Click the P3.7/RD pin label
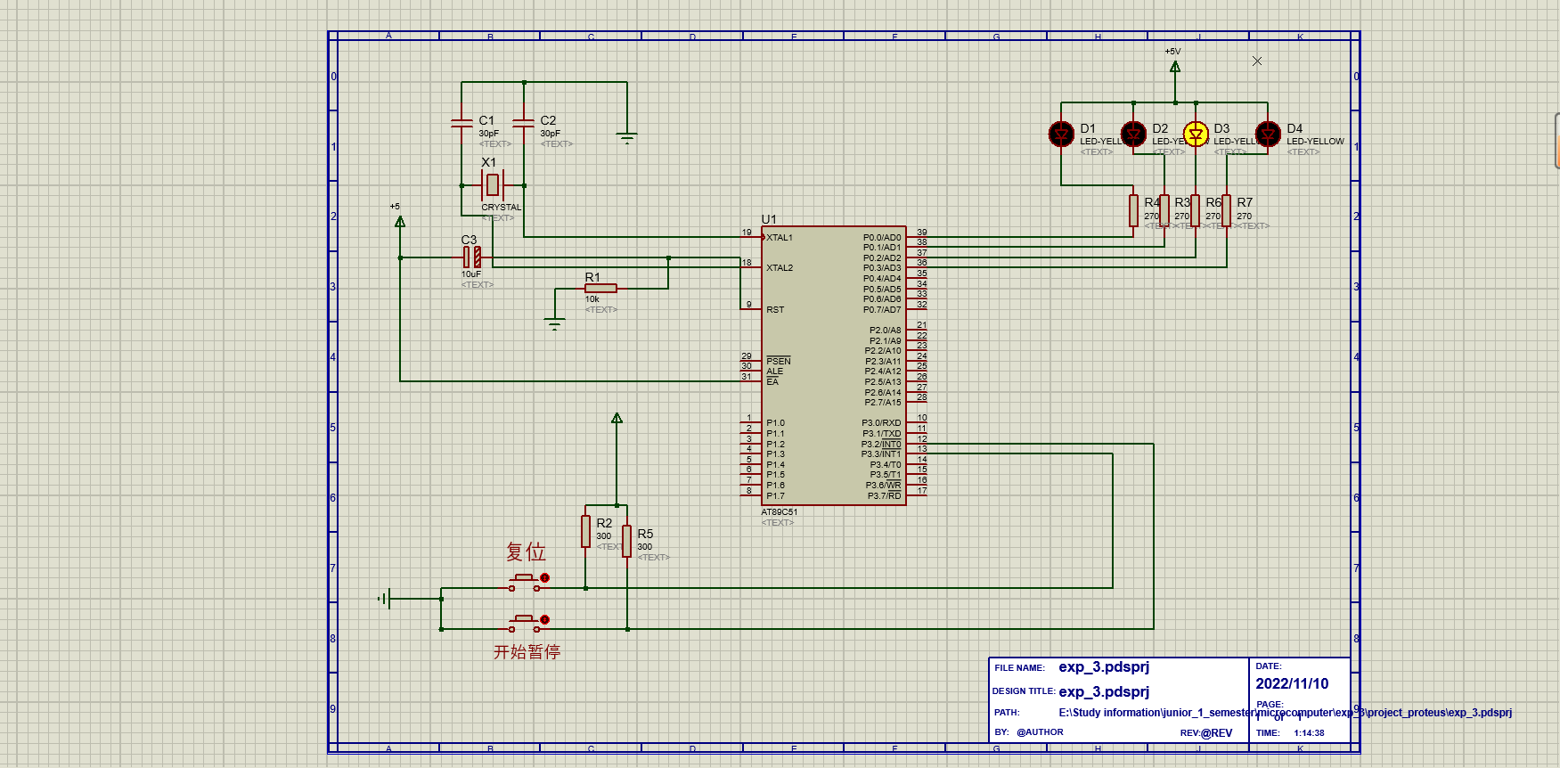 (x=885, y=496)
